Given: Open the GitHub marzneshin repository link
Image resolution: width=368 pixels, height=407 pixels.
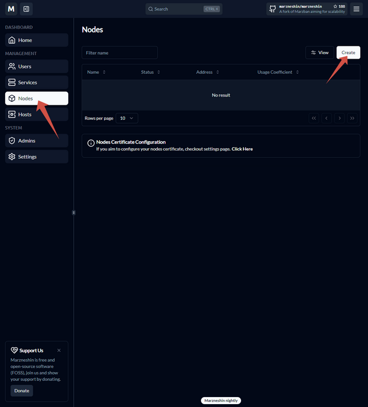Looking at the screenshot, I should (x=307, y=9).
